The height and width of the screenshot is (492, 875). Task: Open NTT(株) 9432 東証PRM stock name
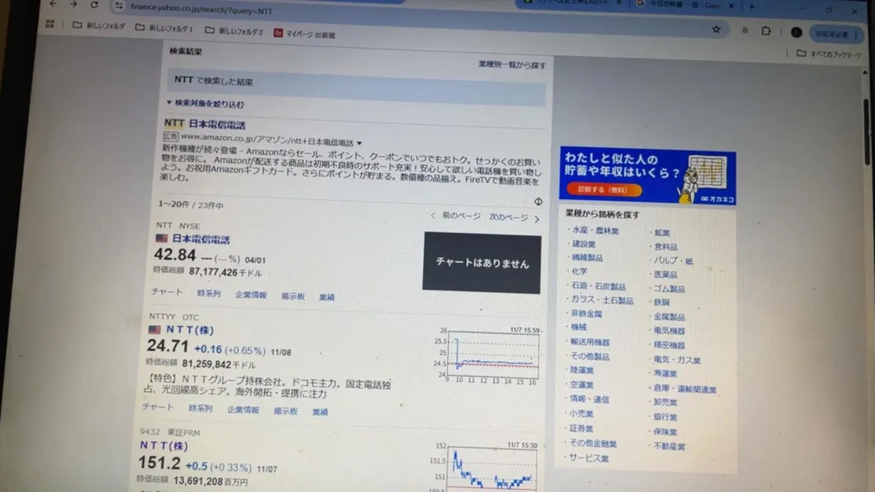pyautogui.click(x=163, y=446)
